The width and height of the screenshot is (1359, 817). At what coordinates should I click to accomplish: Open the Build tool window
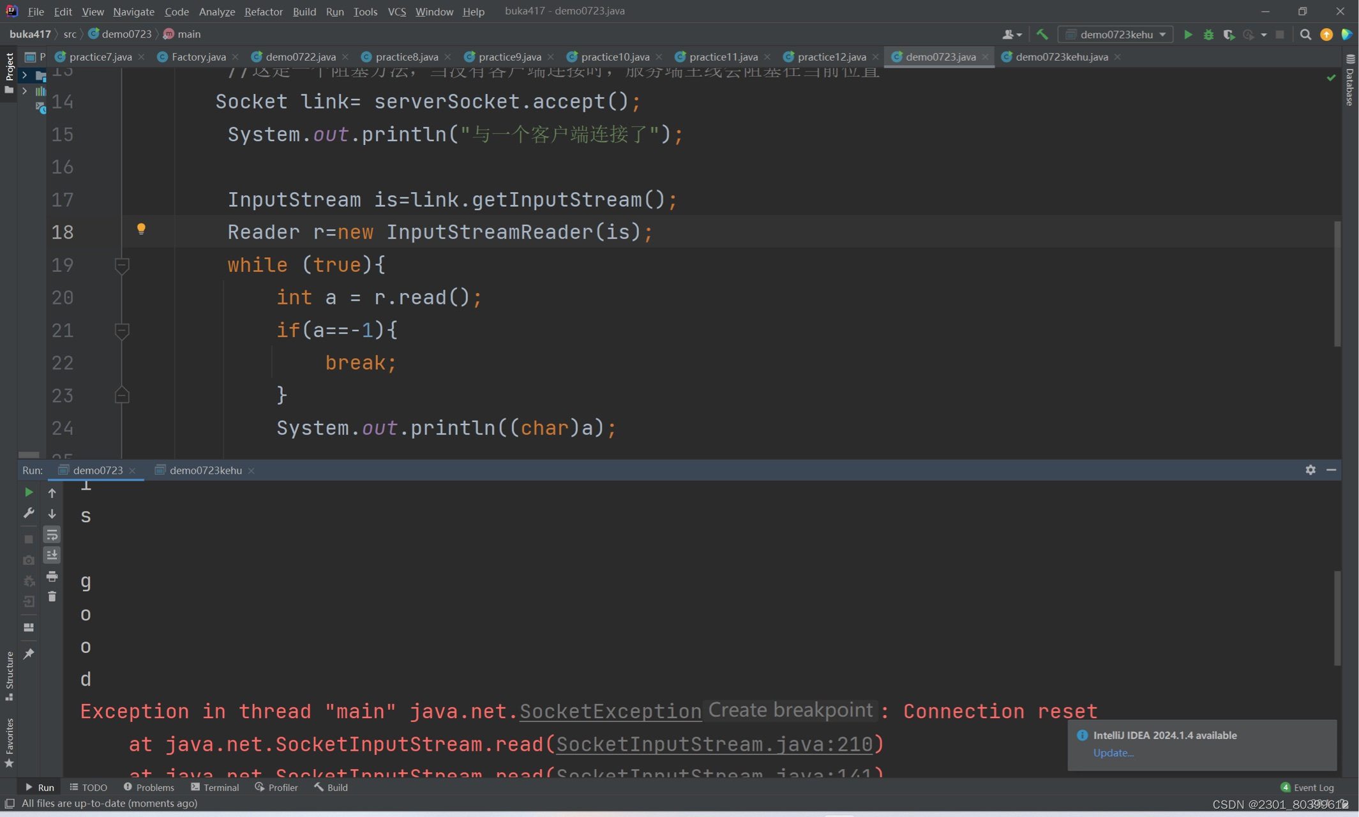(331, 787)
